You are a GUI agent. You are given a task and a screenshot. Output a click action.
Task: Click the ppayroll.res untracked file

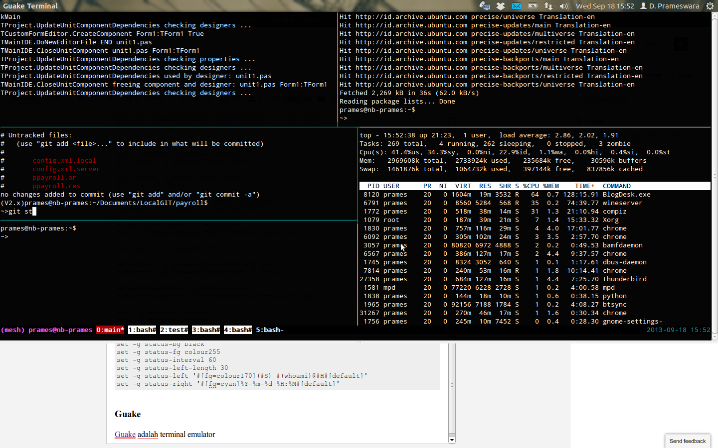tap(56, 186)
